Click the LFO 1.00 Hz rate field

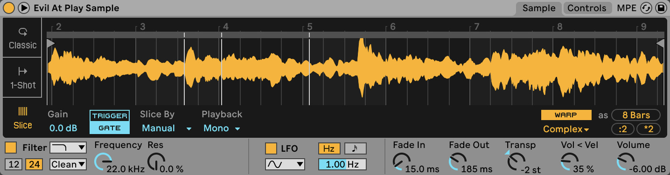pos(342,165)
